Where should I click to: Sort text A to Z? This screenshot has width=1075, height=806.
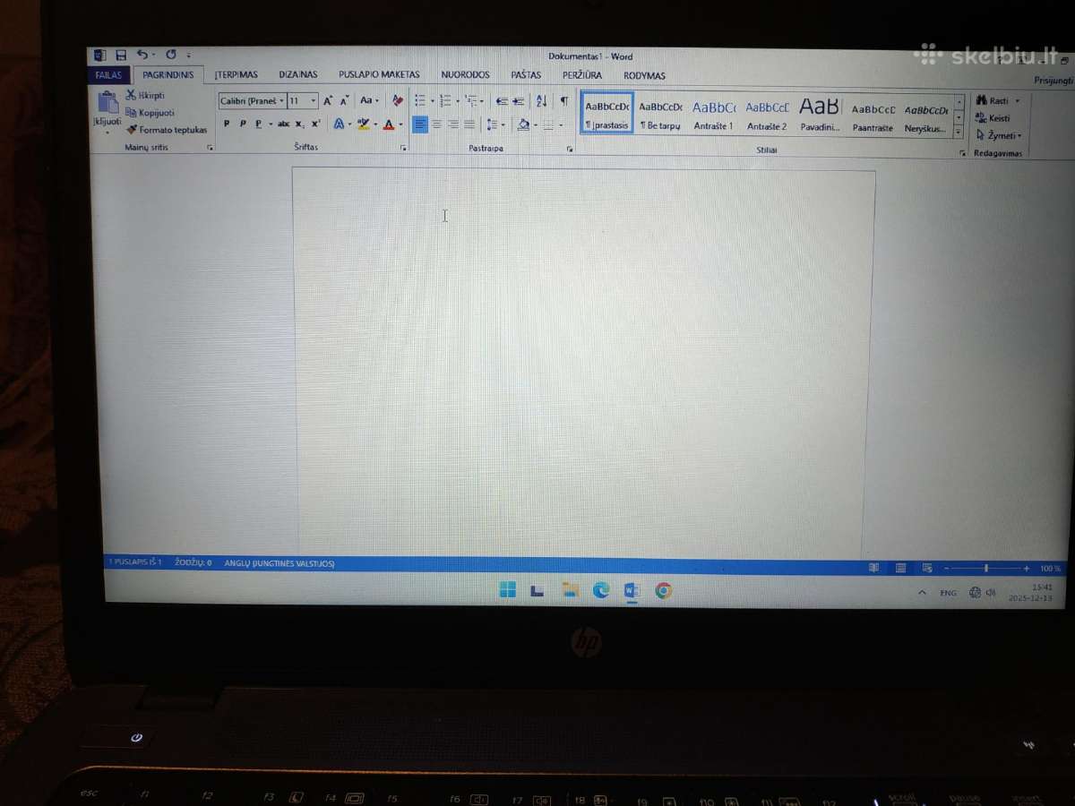point(541,101)
